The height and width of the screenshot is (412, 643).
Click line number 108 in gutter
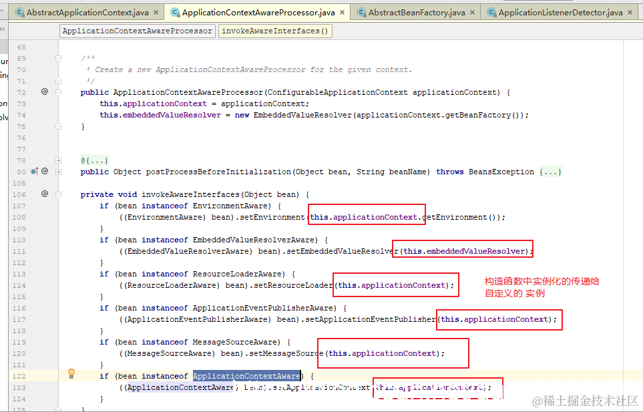[x=19, y=217]
